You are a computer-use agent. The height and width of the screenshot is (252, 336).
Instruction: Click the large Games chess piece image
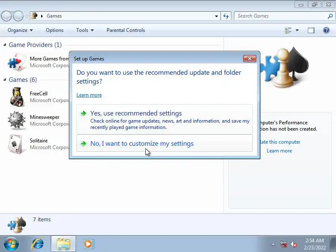click(285, 67)
